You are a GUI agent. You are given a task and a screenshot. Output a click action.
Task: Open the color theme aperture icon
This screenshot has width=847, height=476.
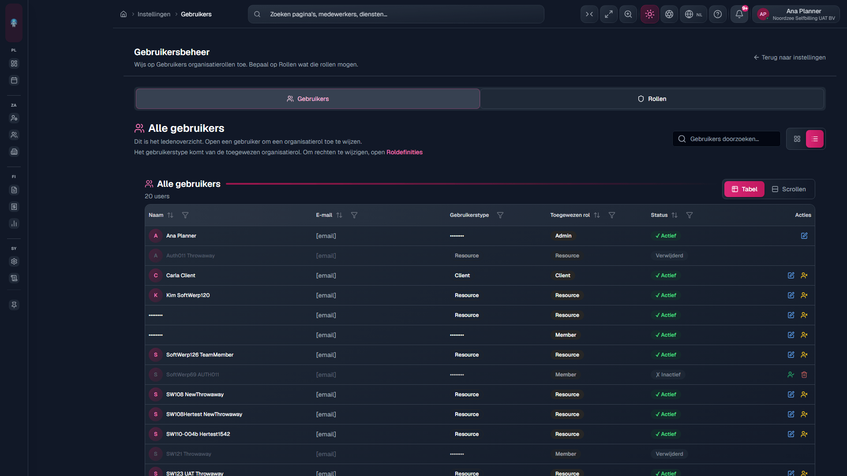[669, 14]
